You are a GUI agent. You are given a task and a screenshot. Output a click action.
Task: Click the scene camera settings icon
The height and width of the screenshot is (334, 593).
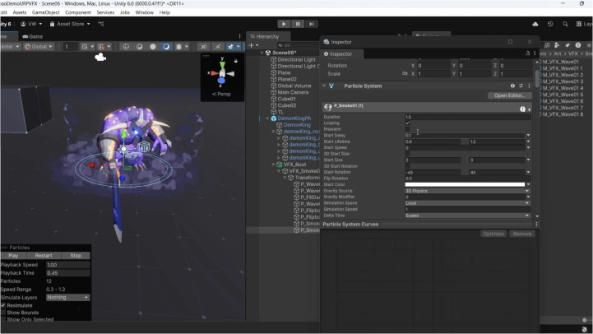tap(230, 47)
